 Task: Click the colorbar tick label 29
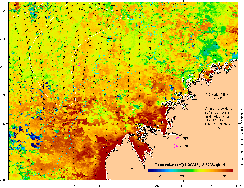(182, 176)
